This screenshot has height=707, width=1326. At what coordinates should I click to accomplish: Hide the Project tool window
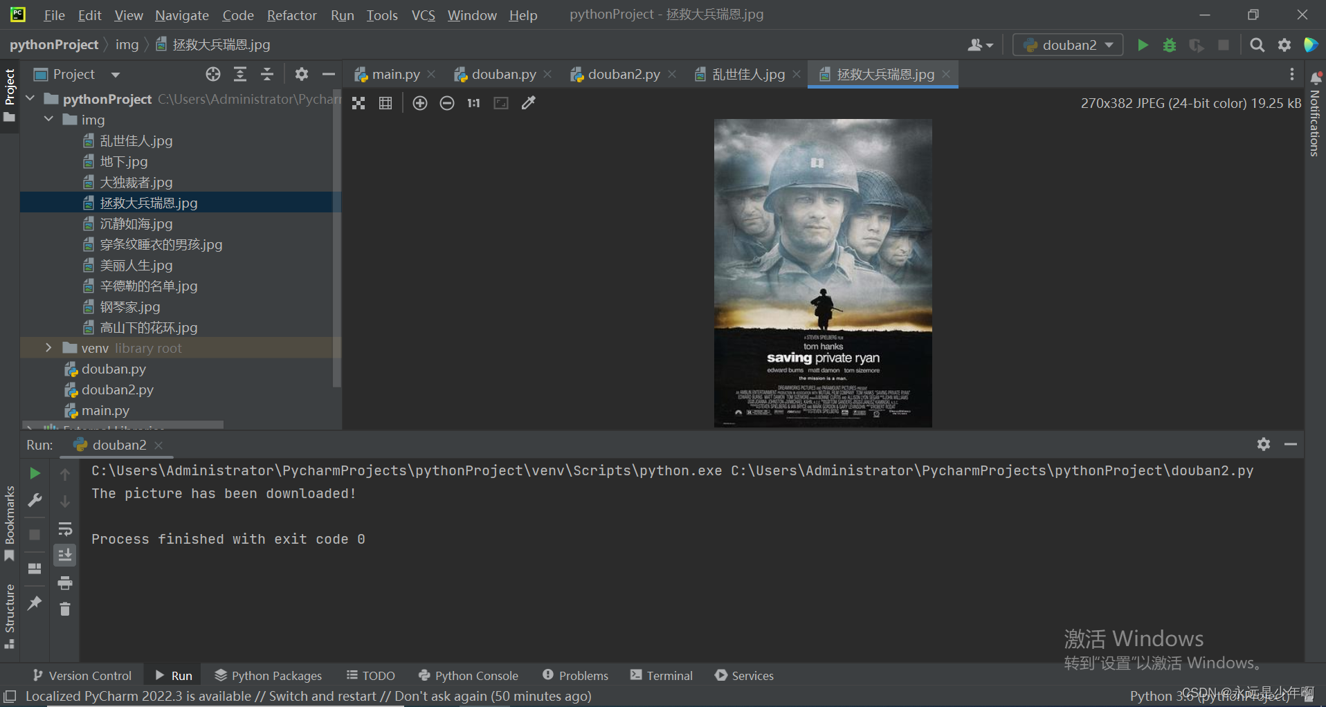329,74
